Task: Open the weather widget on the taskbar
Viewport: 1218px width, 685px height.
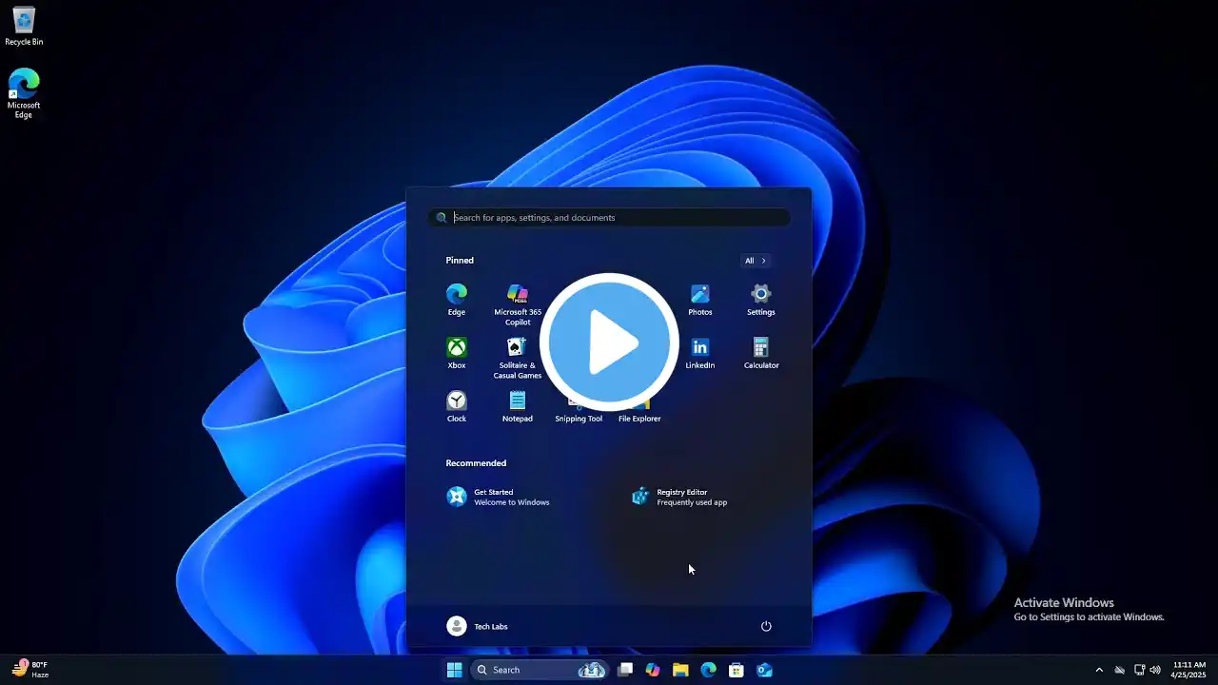Action: coord(29,670)
